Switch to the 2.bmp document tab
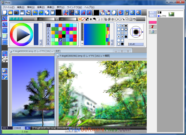Screen dimensions: 186x135 (x=25, y=132)
